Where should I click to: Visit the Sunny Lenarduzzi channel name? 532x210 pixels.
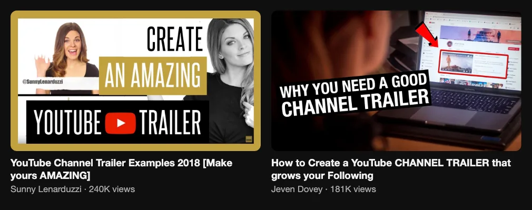pos(46,189)
